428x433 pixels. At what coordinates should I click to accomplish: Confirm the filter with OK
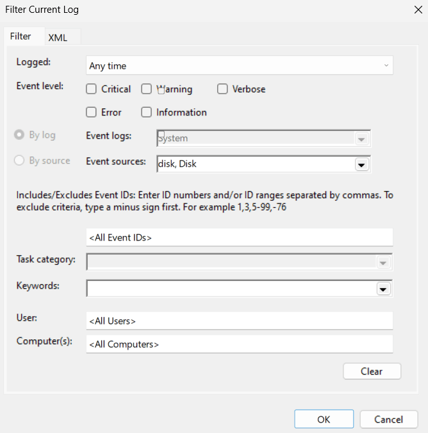(x=324, y=419)
